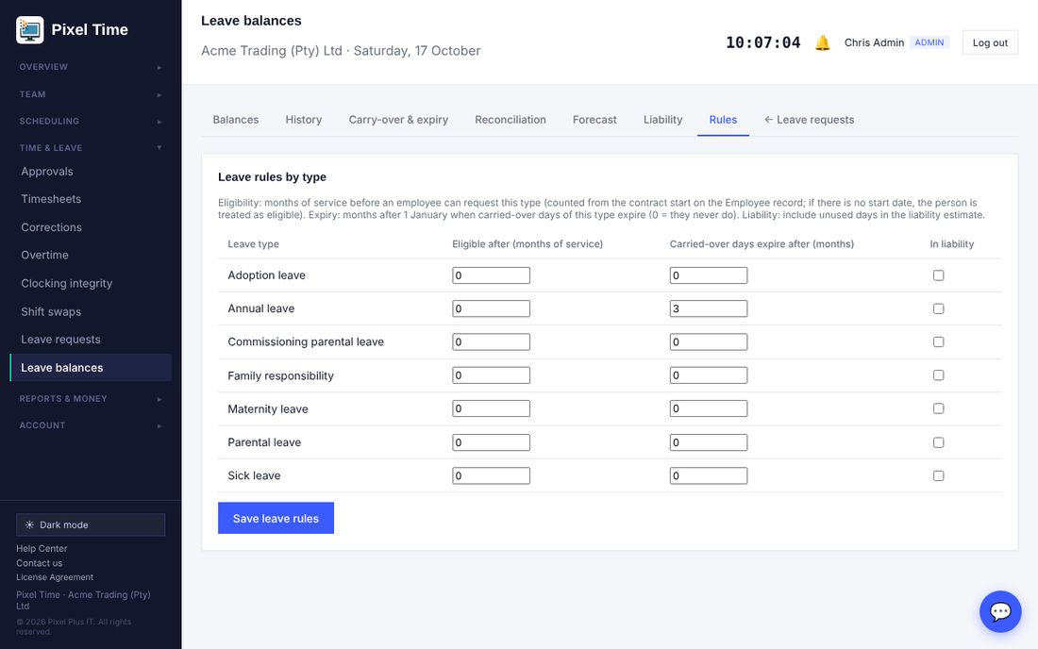Click the Pixel Time logo icon

pos(30,30)
